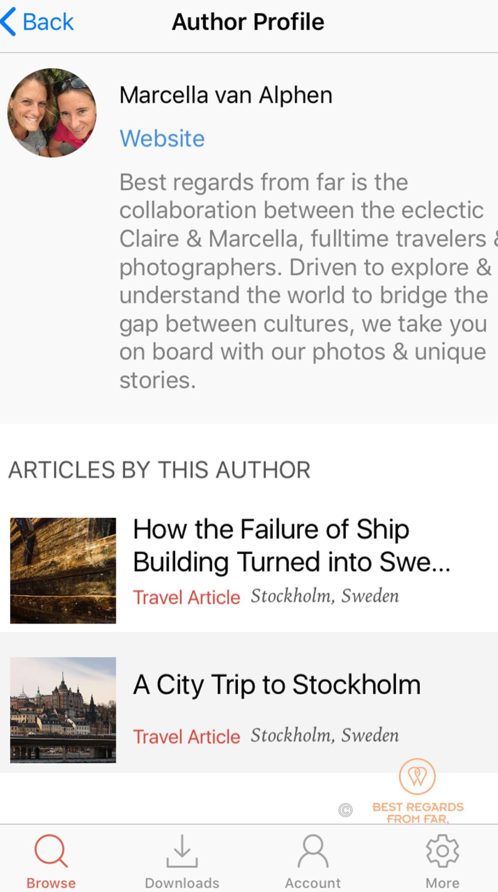Switch to the Browse tab label
The width and height of the screenshot is (498, 892).
(51, 883)
